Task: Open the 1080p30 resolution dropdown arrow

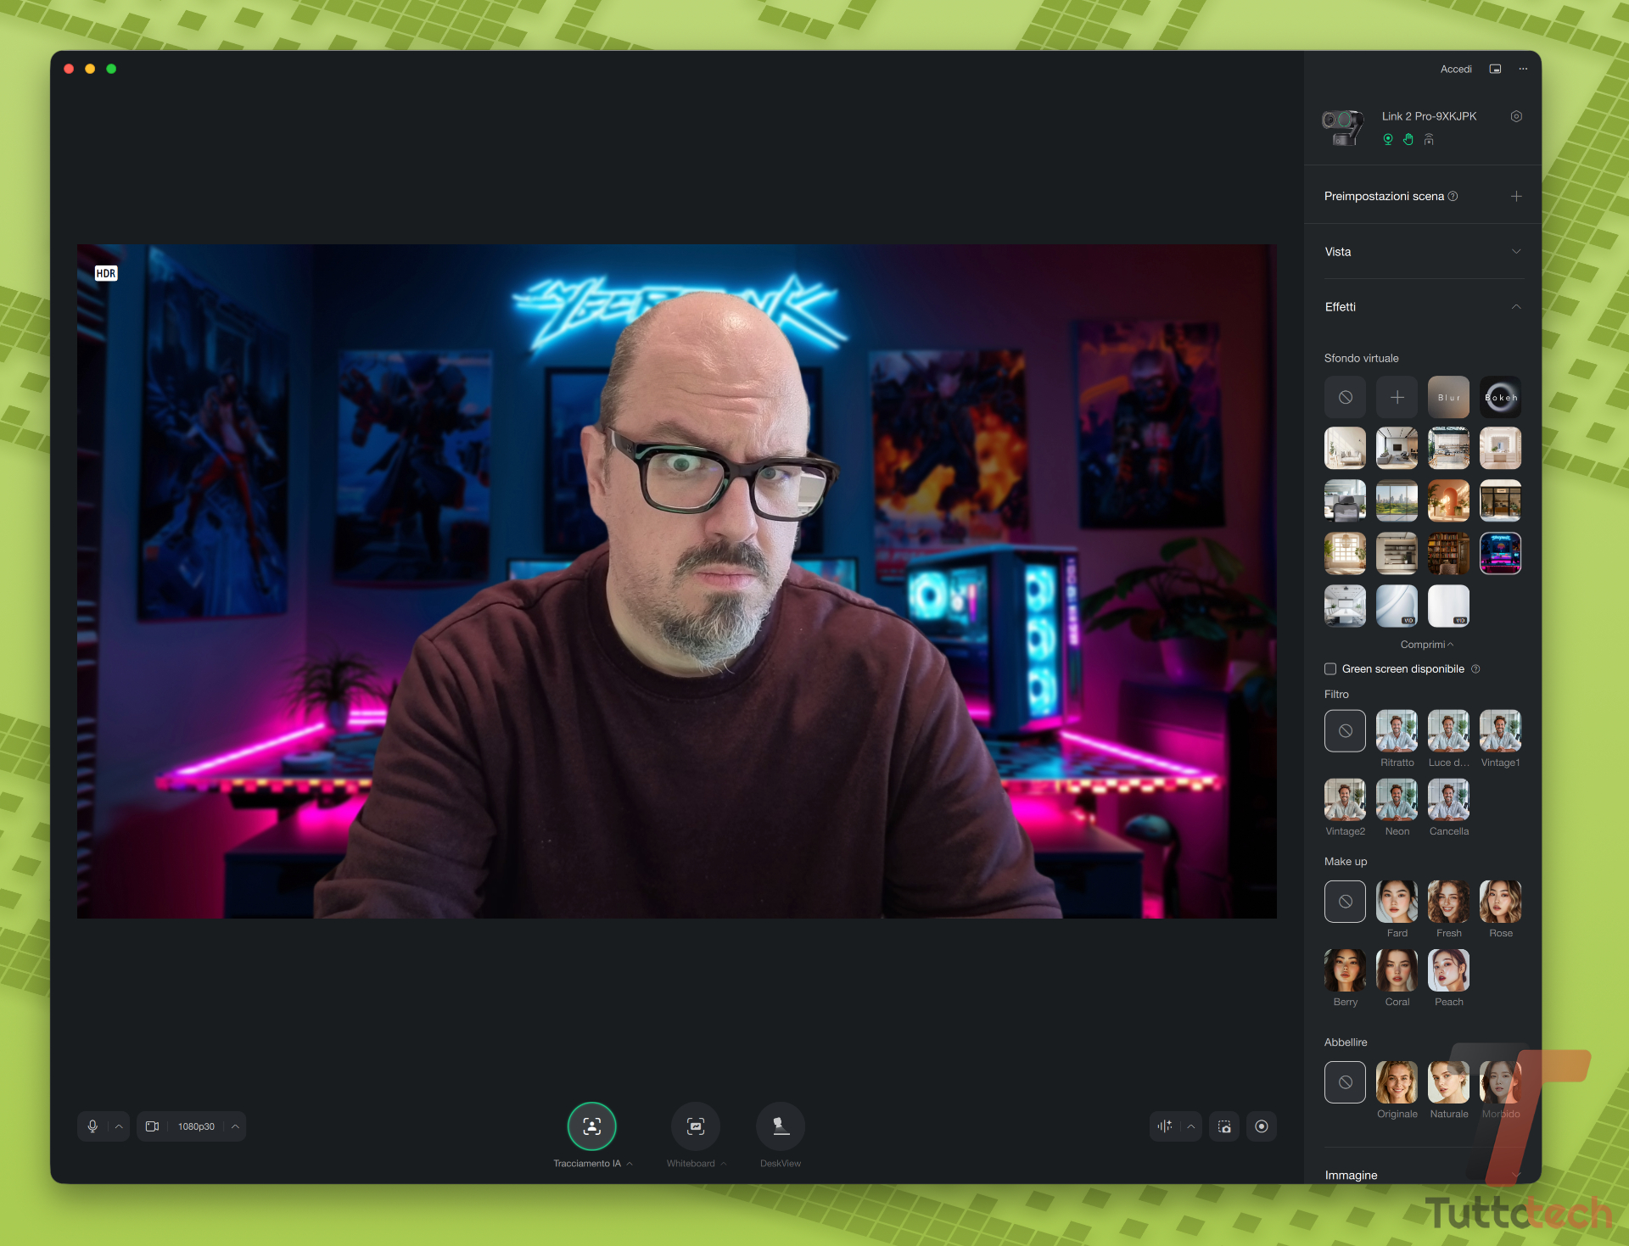Action: coord(235,1126)
